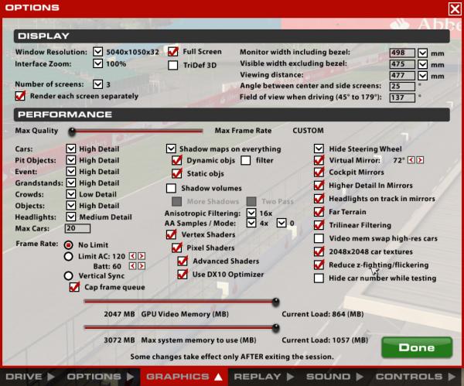Open the Anisotropic Filtering dropdown
Screen dimensions: 464x386
(x=251, y=212)
